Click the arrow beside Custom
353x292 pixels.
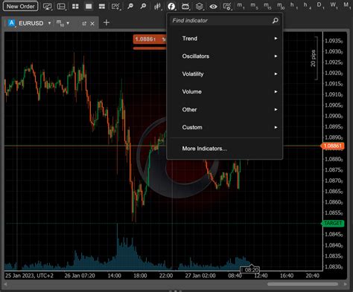[x=276, y=127]
